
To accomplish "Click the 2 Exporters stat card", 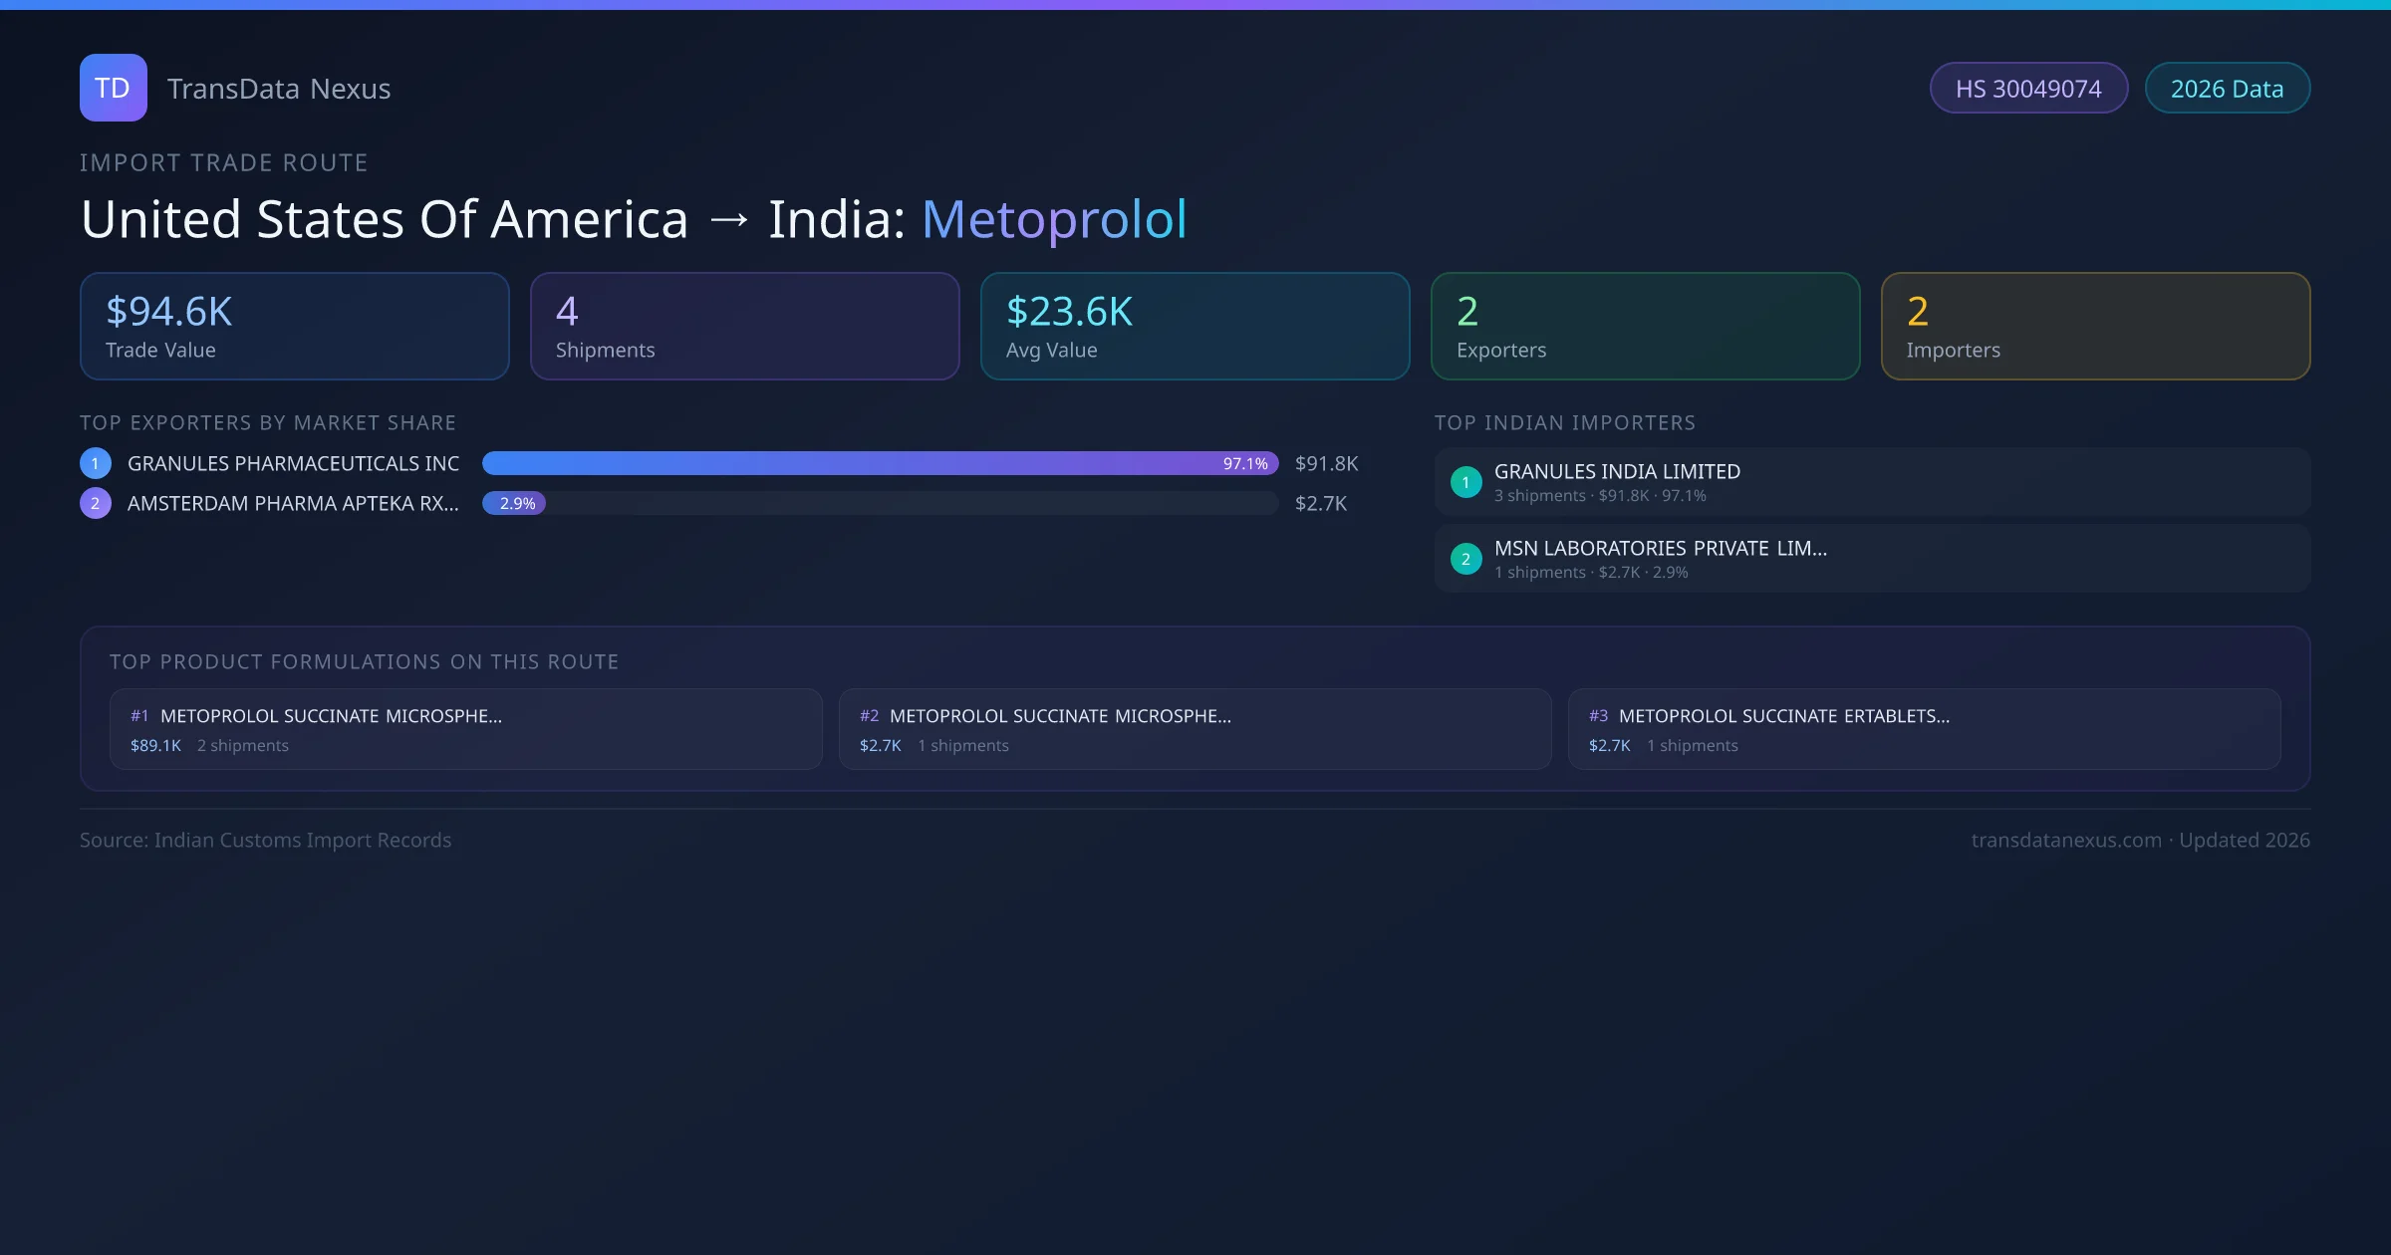I will point(1645,326).
